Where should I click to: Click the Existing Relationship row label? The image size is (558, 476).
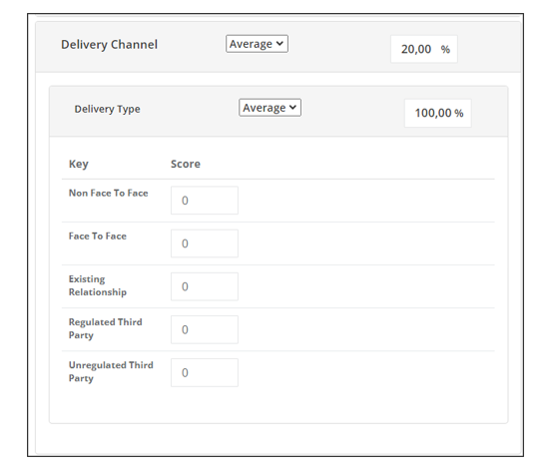pyautogui.click(x=98, y=285)
